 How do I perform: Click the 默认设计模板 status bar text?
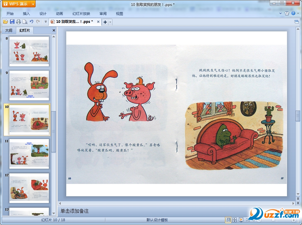[157, 220]
